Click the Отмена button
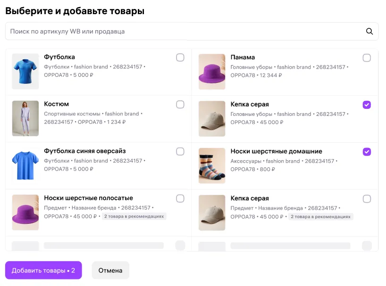The width and height of the screenshot is (386, 286). 110,270
